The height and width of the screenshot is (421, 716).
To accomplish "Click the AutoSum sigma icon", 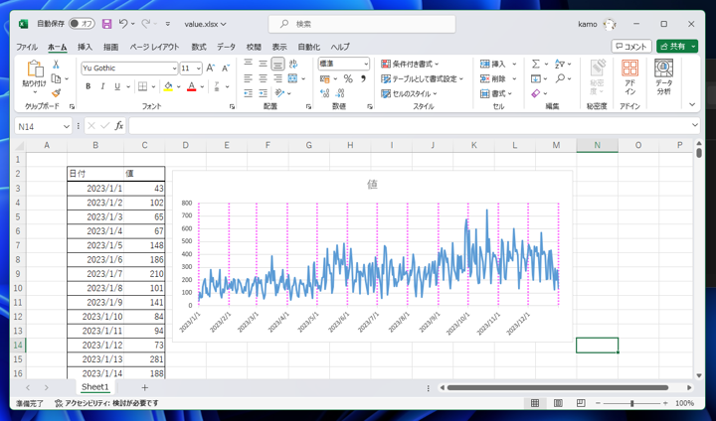I will 535,65.
